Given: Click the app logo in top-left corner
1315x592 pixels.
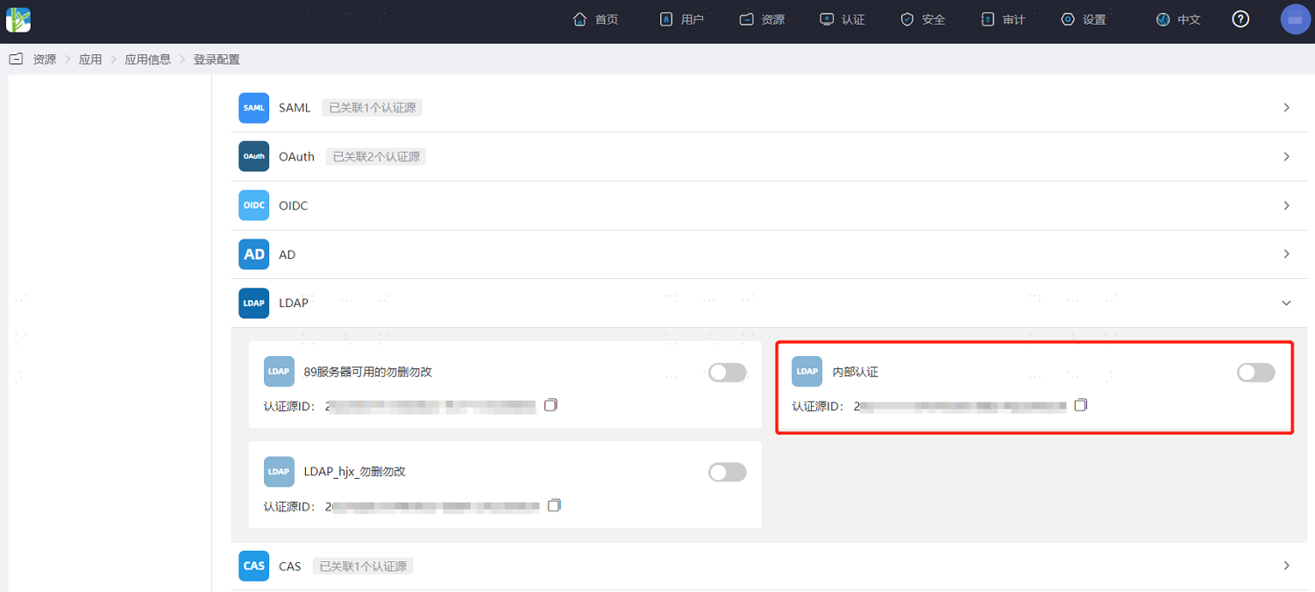Looking at the screenshot, I should (x=18, y=19).
